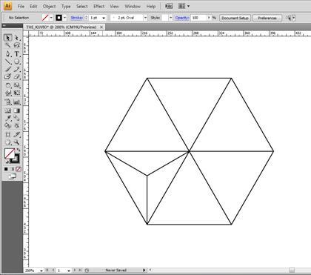Select the Eyedropper tool
Image resolution: width=311 pixels, height=275 pixels.
(8, 118)
